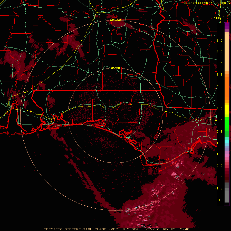Screen dimensions: 231x231
Task: Click the 4.2 scale value
Action: [219, 109]
